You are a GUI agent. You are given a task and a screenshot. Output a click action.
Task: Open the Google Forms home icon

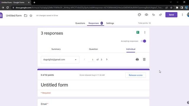(x=1, y=15)
